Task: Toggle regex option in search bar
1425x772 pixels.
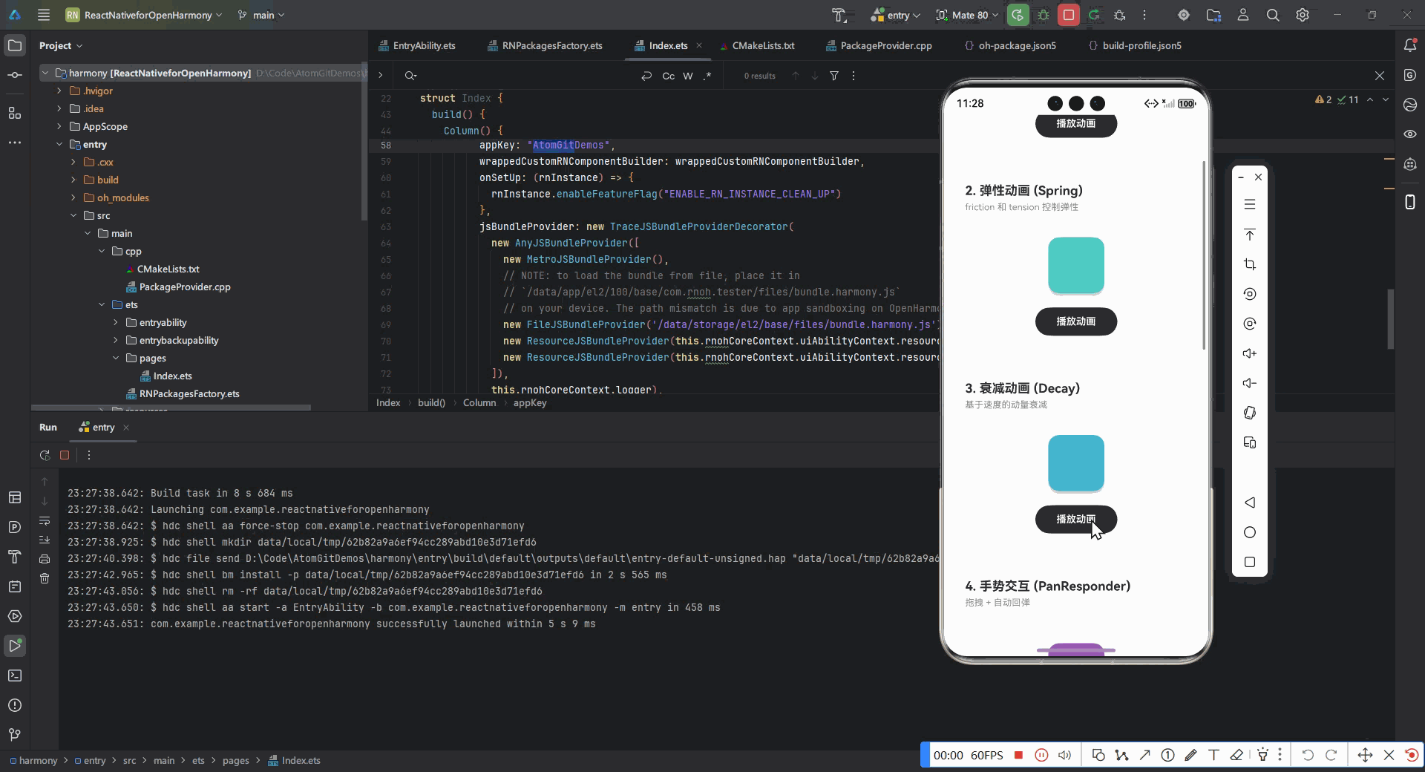Action: [707, 76]
